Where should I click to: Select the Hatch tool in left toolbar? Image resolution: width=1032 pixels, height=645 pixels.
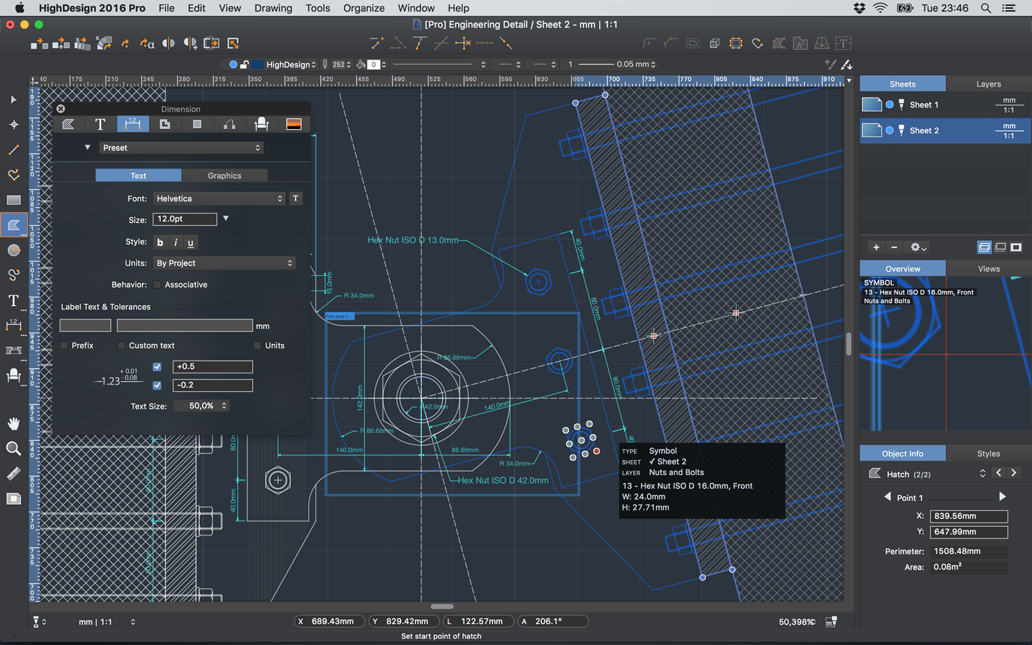pyautogui.click(x=14, y=225)
